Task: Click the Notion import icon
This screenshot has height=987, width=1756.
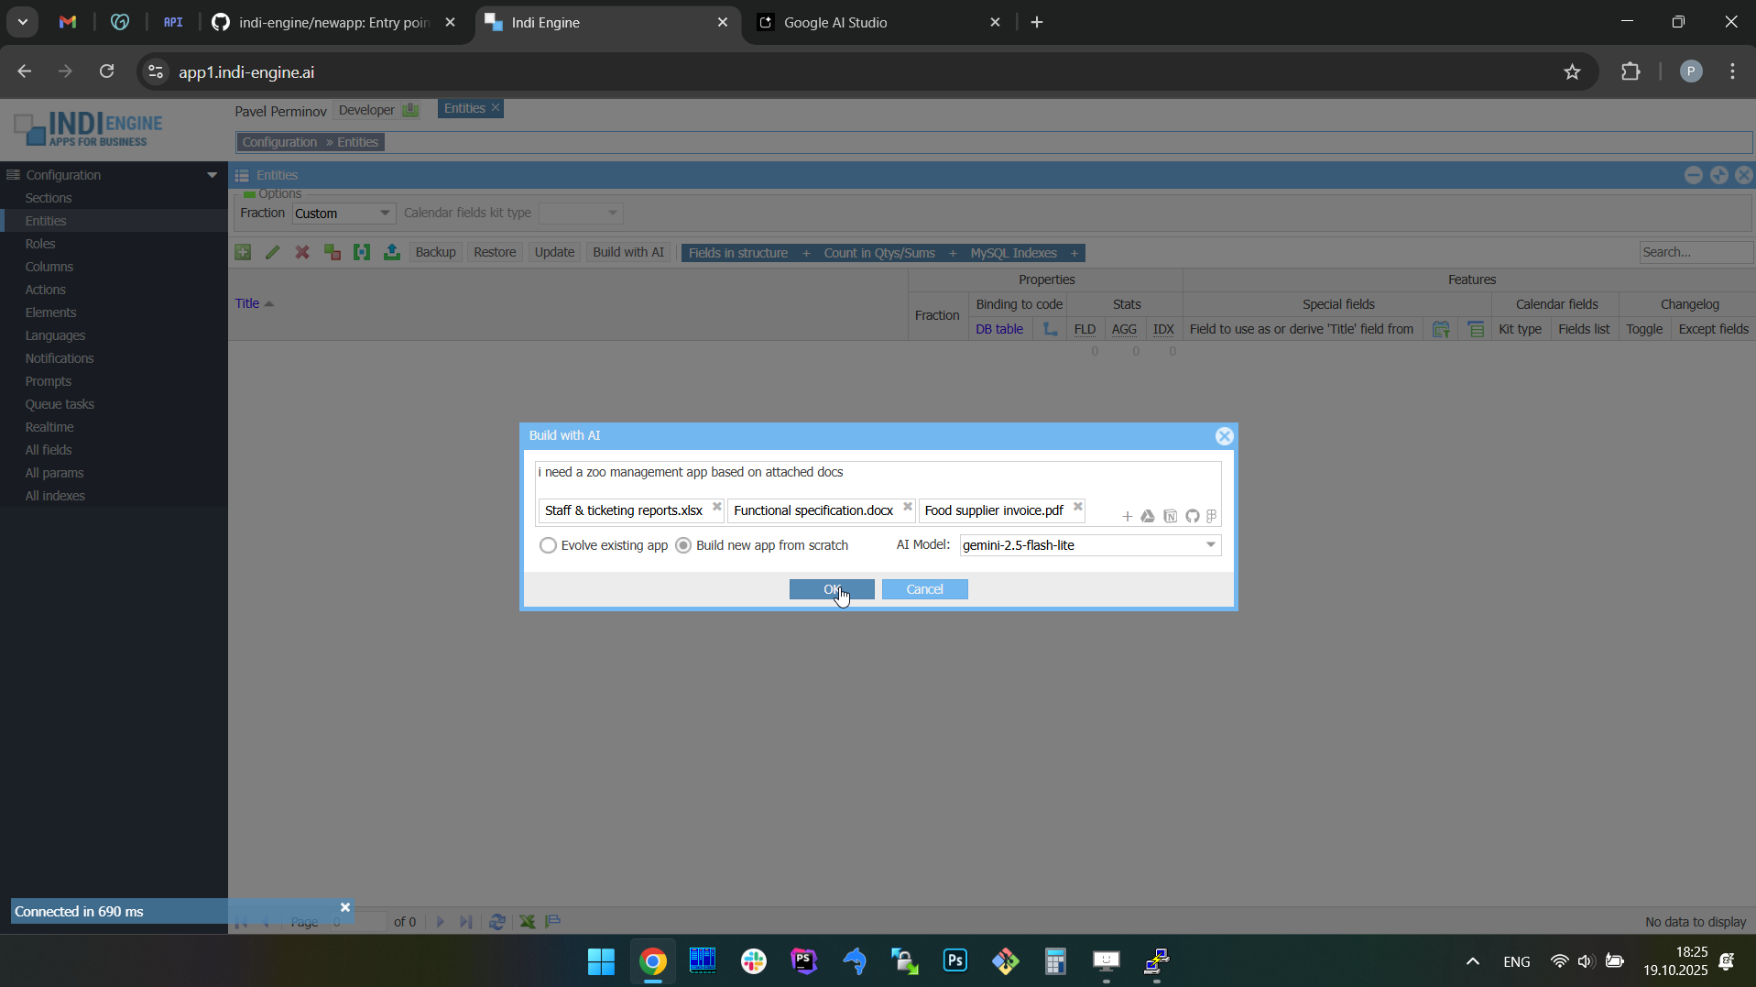Action: pos(1170,517)
